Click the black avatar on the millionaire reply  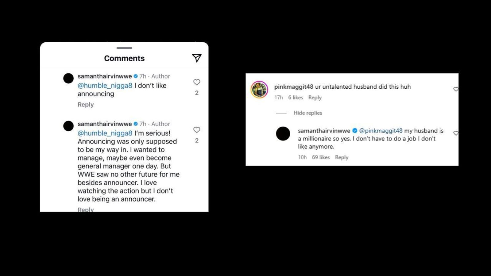tap(283, 134)
